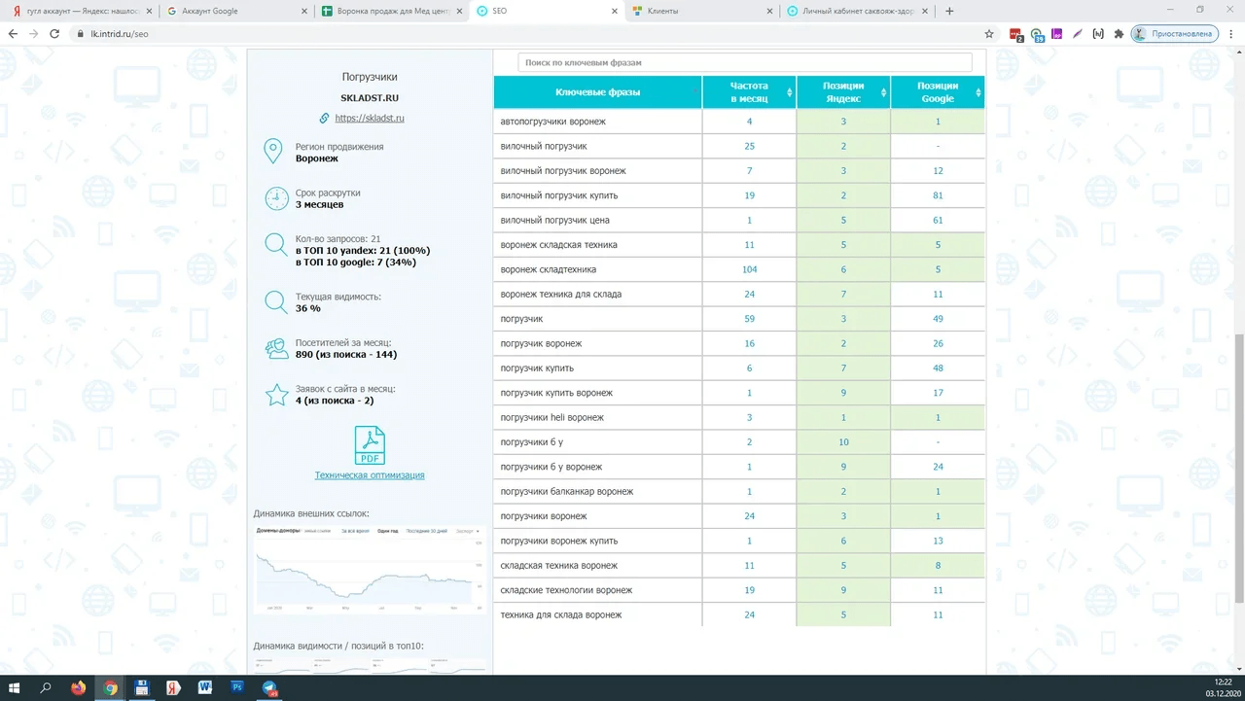Sort table by Позиция Яндекс column

tap(843, 92)
